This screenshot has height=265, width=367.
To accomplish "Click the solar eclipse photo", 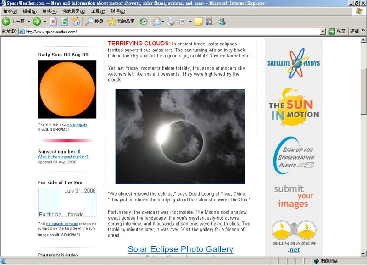I will tap(180, 137).
